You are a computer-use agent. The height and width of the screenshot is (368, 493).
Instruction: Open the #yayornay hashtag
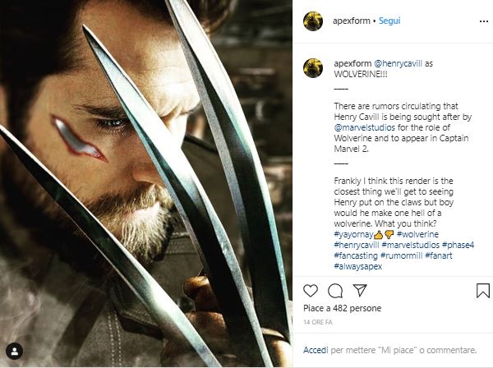coord(353,234)
